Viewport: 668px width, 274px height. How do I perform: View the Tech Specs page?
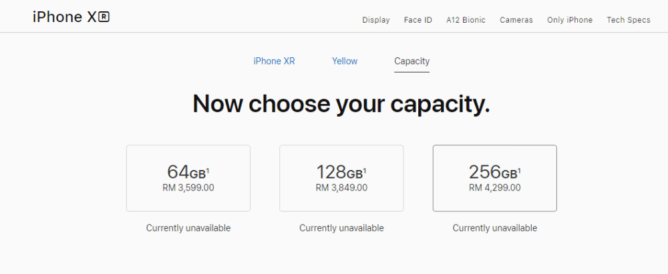(629, 20)
